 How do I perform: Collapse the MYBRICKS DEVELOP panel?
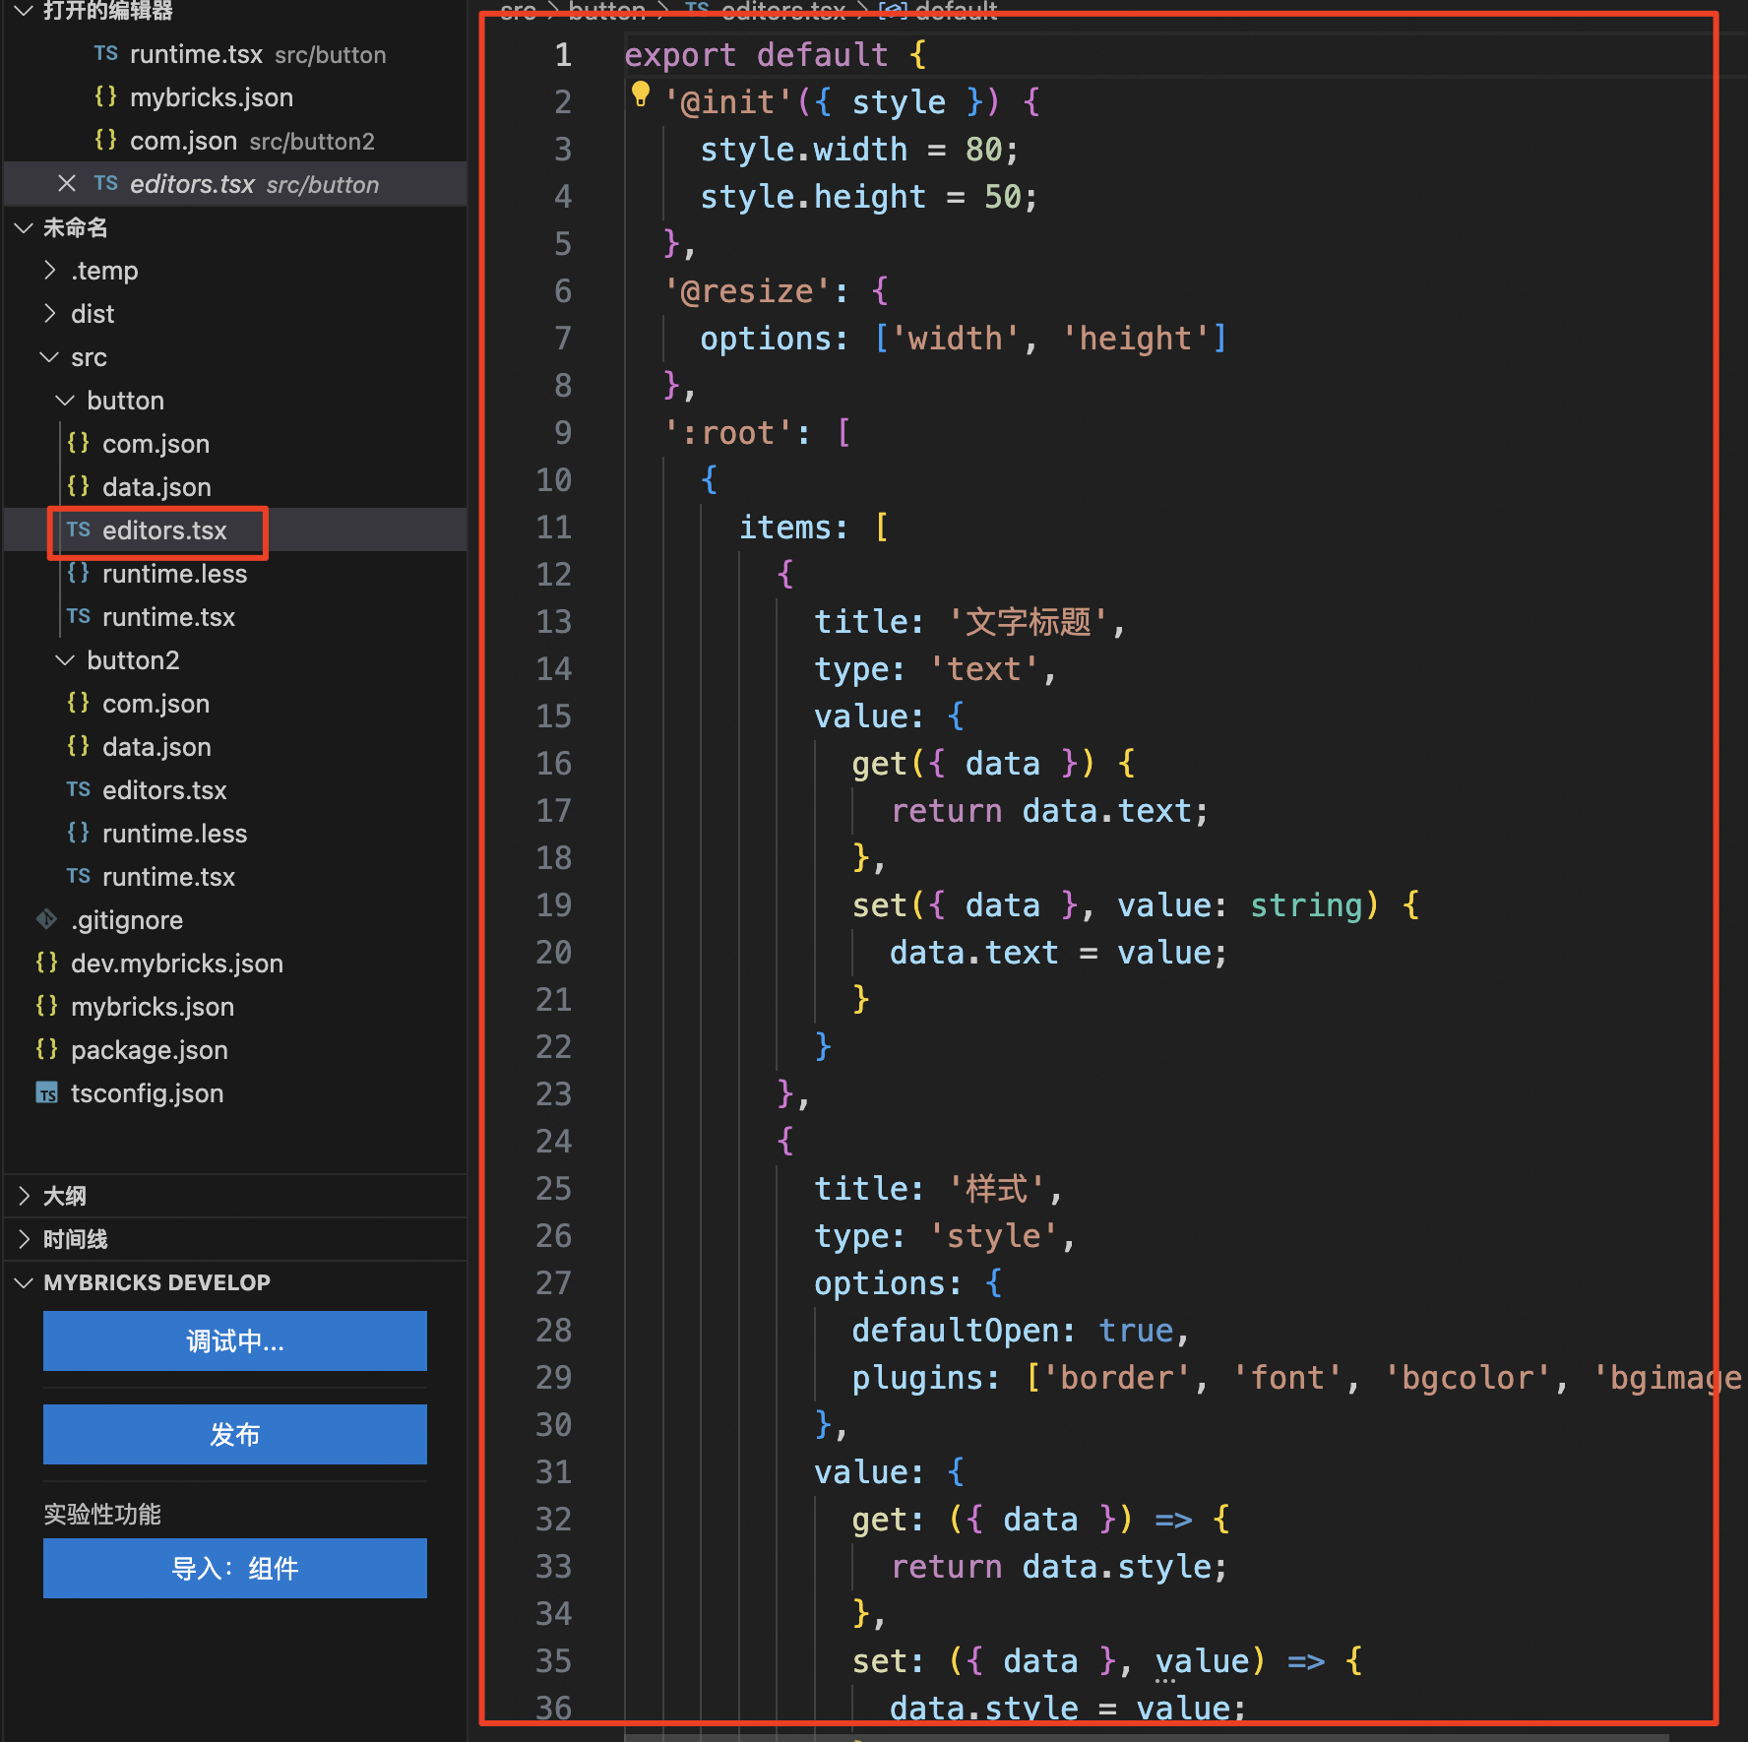24,1282
